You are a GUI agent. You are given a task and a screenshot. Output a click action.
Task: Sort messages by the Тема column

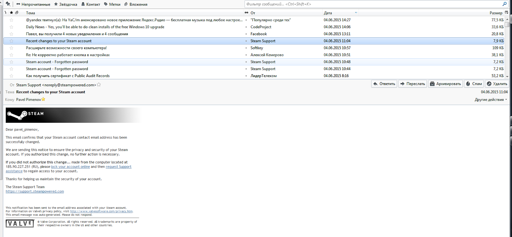(134, 13)
